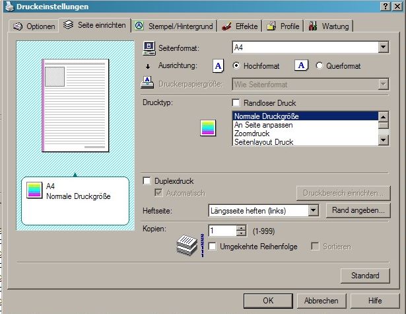Screen dimensions: 406x314
Task: Increase copies with the spinner up arrow
Action: click(x=241, y=227)
